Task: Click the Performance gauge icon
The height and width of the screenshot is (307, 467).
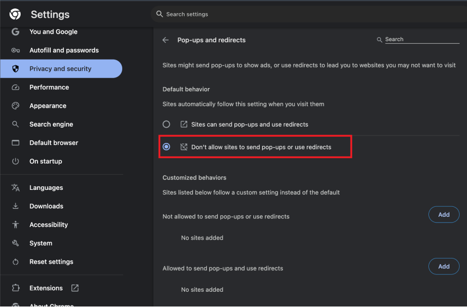Action: click(x=15, y=88)
